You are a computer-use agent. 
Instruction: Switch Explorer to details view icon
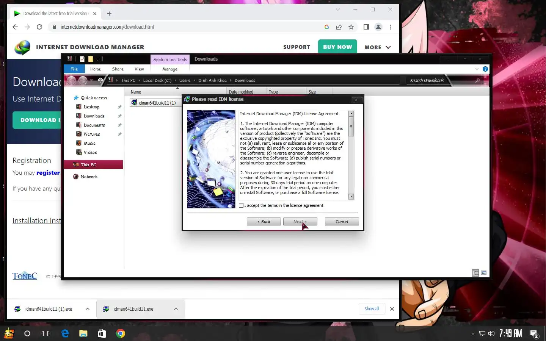click(475, 273)
